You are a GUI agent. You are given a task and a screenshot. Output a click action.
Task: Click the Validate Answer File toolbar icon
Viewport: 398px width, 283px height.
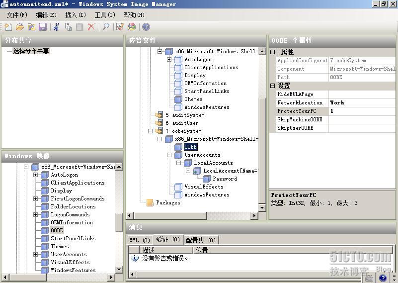120,27
